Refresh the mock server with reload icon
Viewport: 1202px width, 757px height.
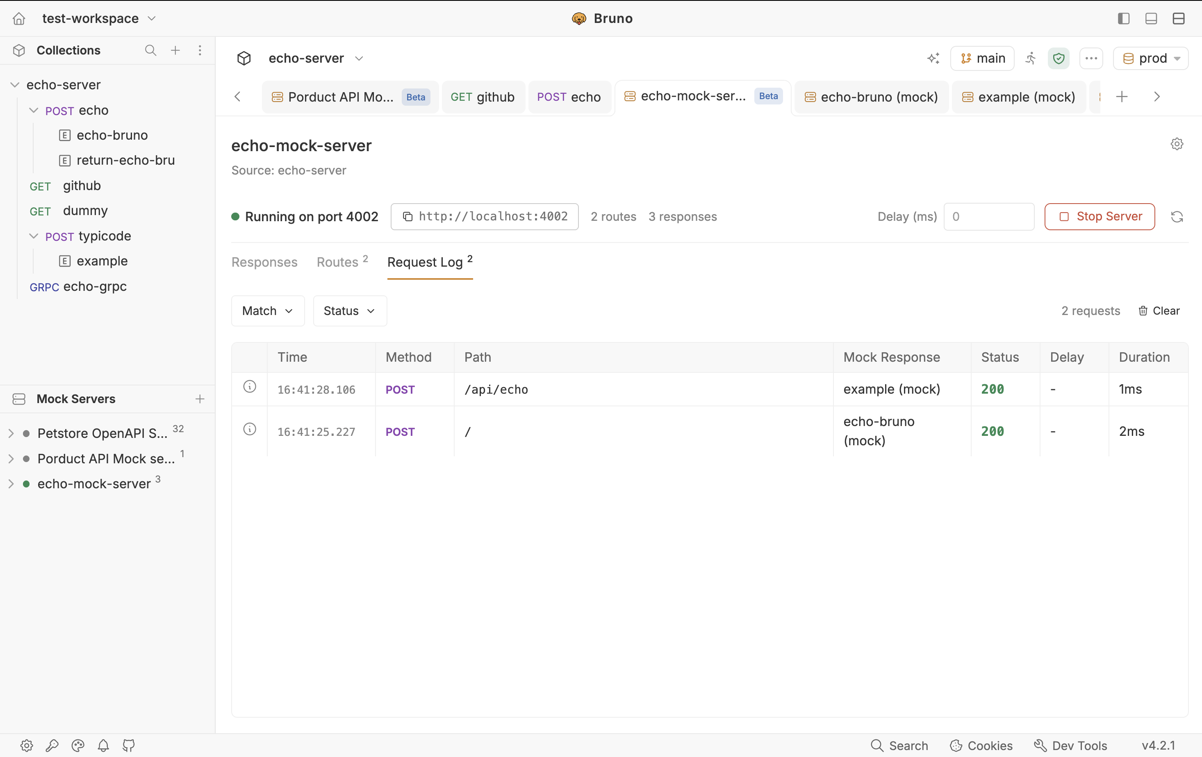point(1177,217)
